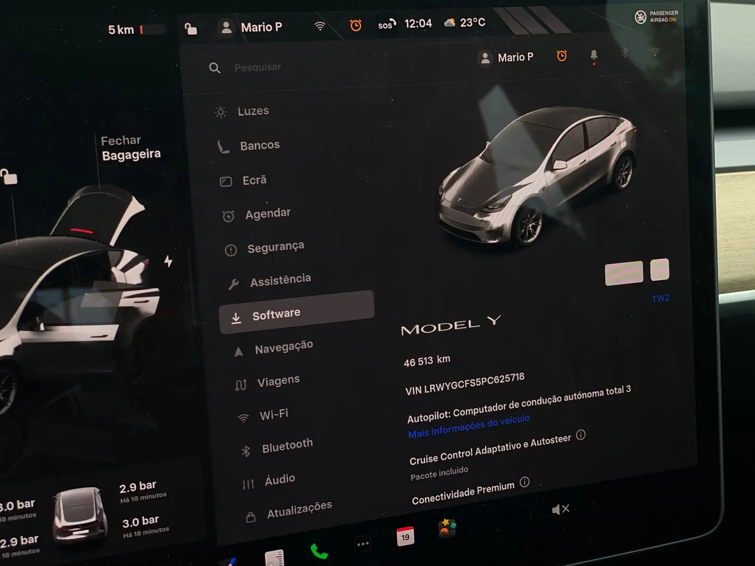
Task: Show info for Cruise Control Adaptativo e Autosteer
Action: point(581,434)
